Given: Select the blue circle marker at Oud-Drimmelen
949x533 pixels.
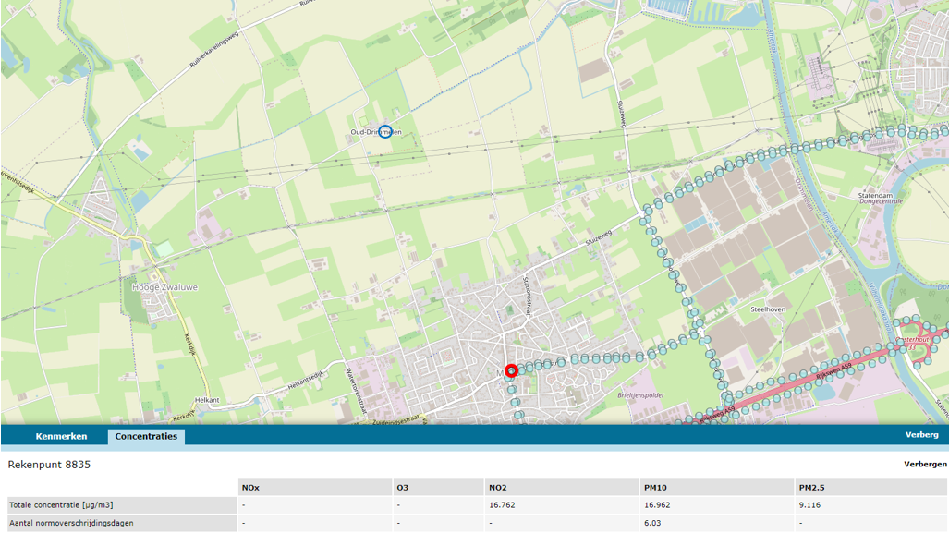Looking at the screenshot, I should point(385,131).
